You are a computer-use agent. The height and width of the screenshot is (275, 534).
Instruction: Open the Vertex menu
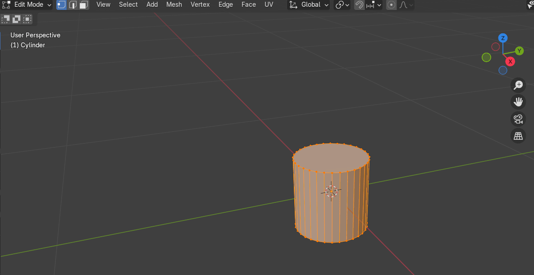200,5
